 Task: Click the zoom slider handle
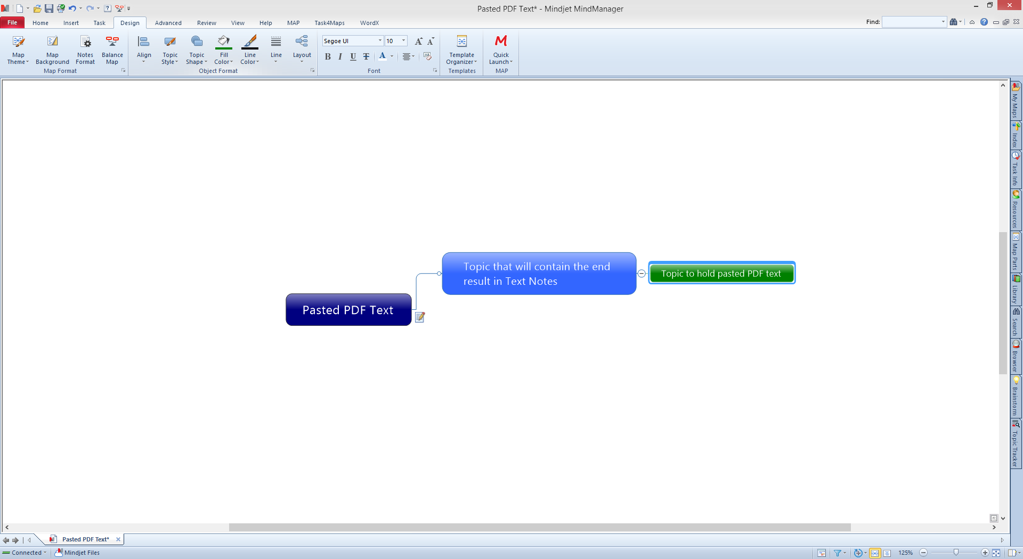pos(956,553)
